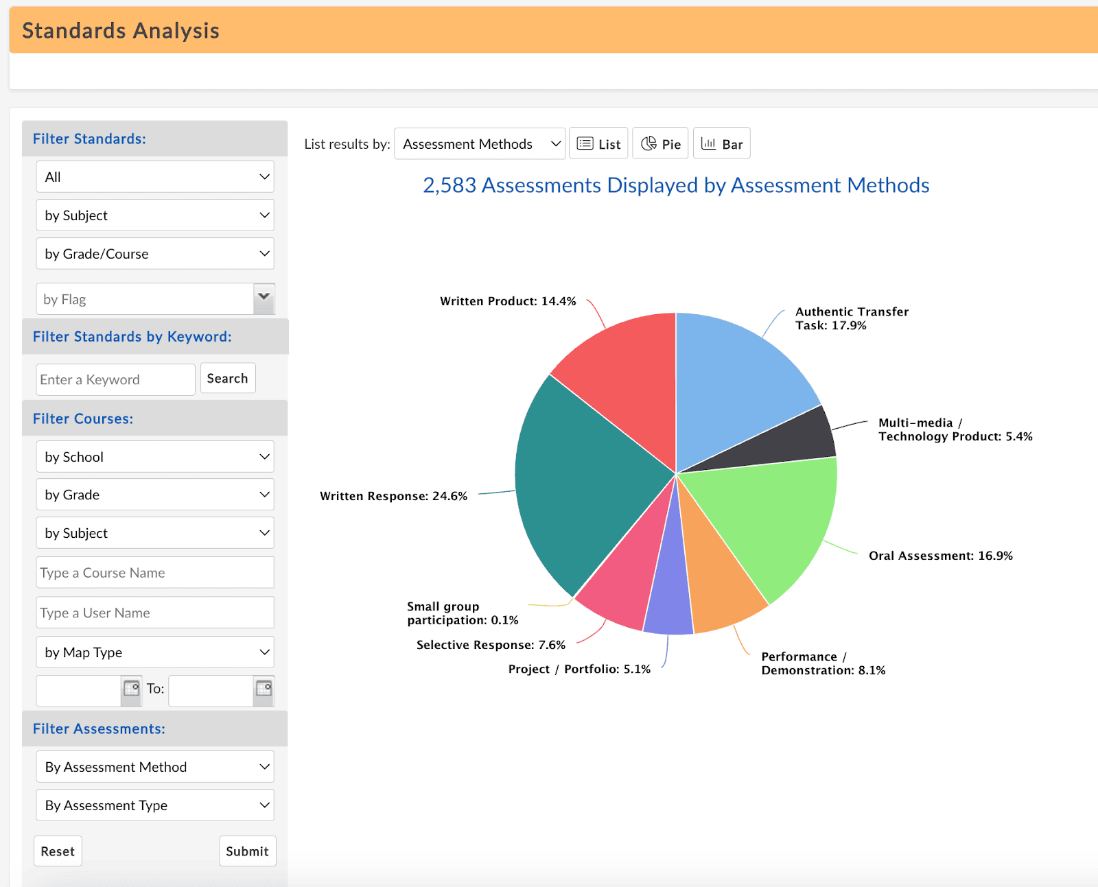This screenshot has height=887, width=1098.
Task: Click the by Flag dropdown arrow
Action: (x=264, y=298)
